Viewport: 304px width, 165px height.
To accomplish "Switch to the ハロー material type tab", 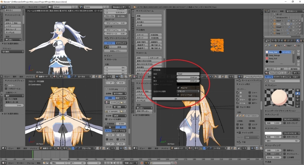I will pos(296,77).
